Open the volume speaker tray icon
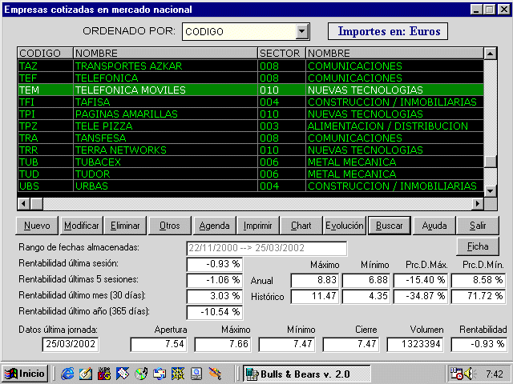This screenshot has width=513, height=384. pos(471,374)
